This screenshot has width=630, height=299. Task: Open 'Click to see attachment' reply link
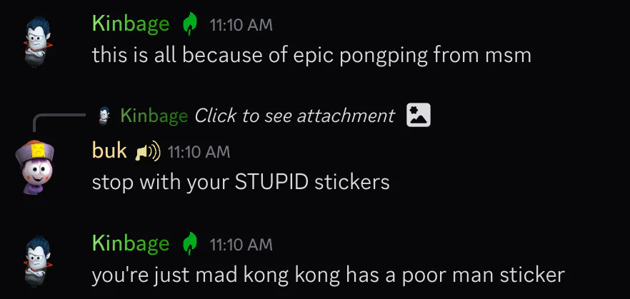pos(294,116)
